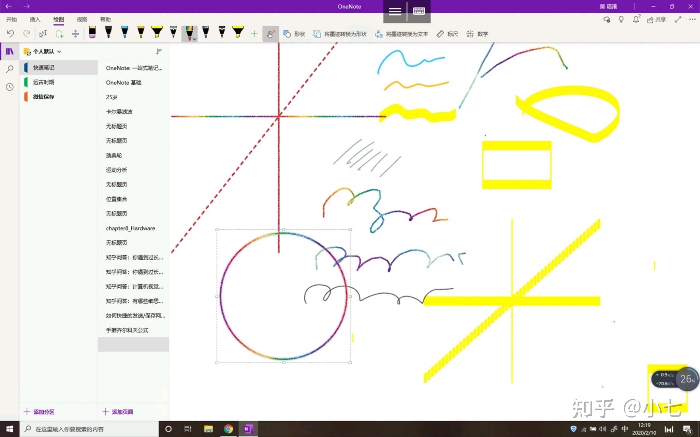Toggle draw with touch mode
This screenshot has width=700, height=437.
pyautogui.click(x=270, y=34)
